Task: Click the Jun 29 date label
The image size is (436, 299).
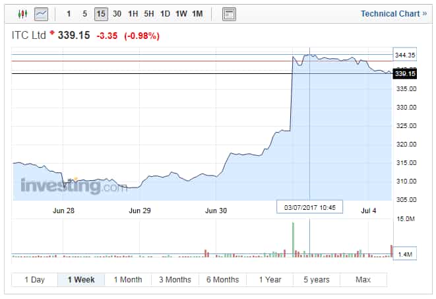Action: (140, 211)
